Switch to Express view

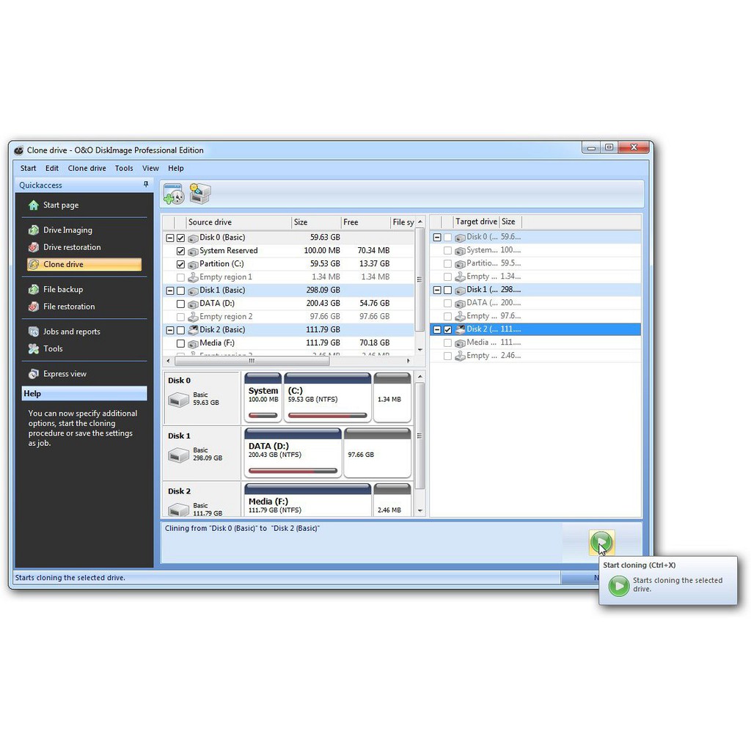coord(65,373)
